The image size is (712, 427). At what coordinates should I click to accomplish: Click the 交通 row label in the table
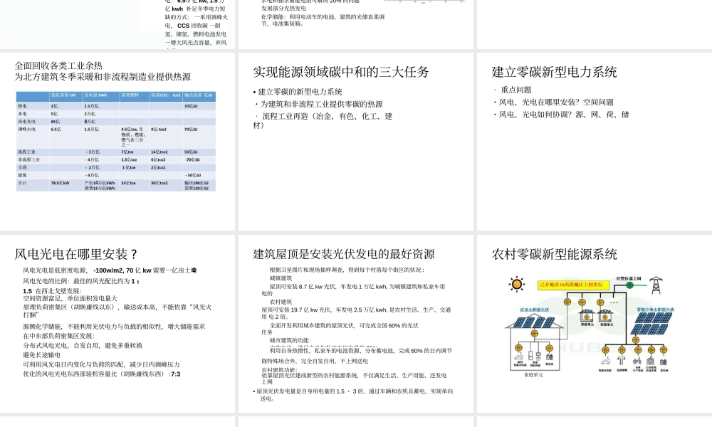point(22,167)
